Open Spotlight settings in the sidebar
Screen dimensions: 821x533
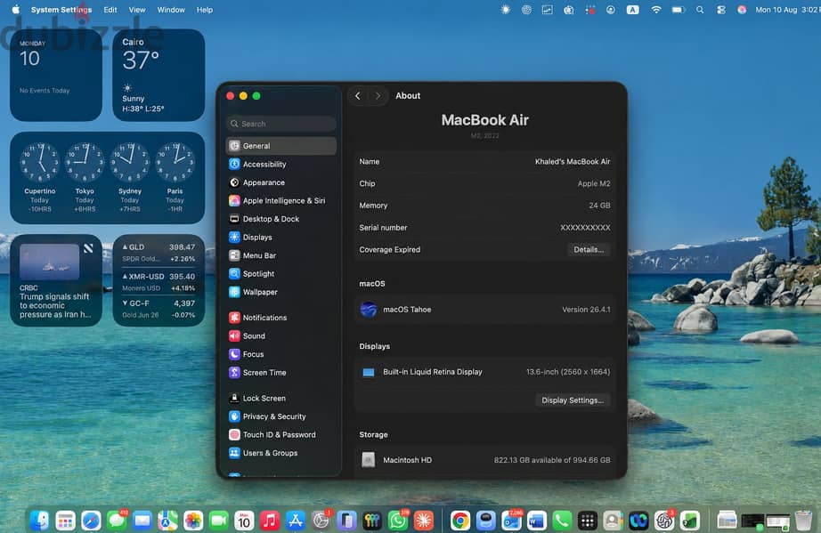click(281, 274)
